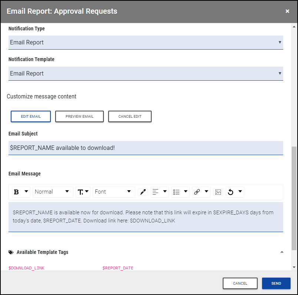Collapse the Available Template Tags section
This screenshot has width=298, height=295.
tap(282, 252)
